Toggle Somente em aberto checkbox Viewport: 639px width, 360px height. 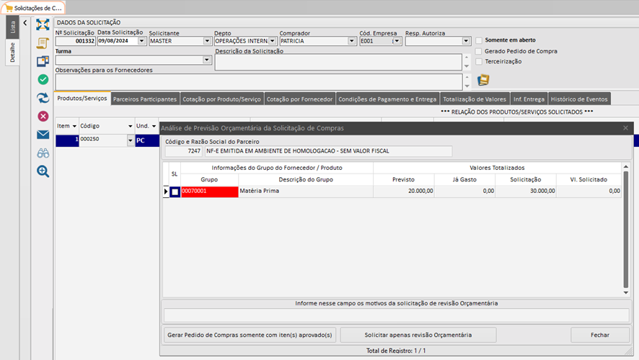479,40
